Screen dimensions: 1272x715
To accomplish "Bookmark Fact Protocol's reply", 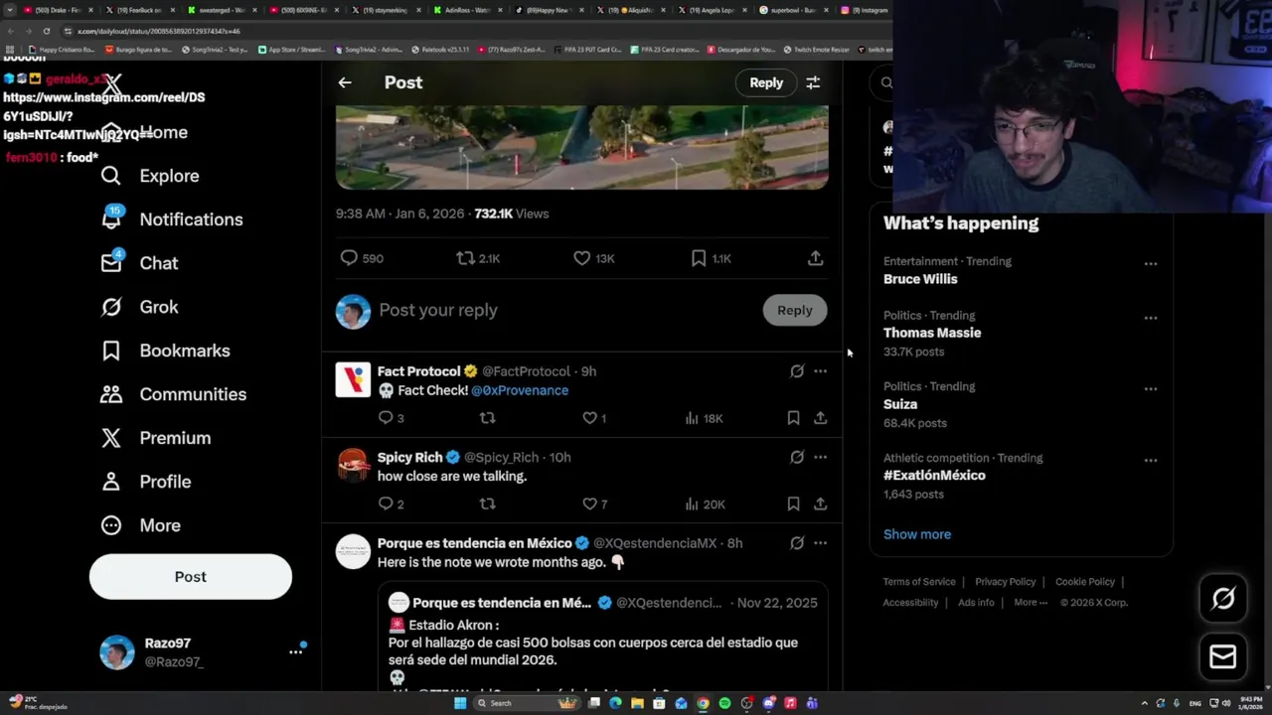I will click(793, 418).
